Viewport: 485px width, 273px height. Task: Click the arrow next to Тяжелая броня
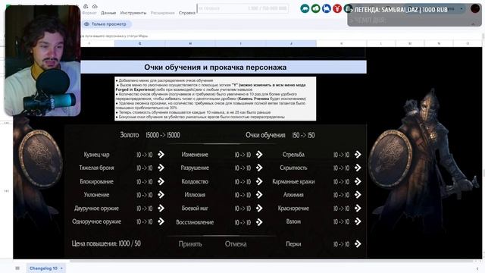161,168
